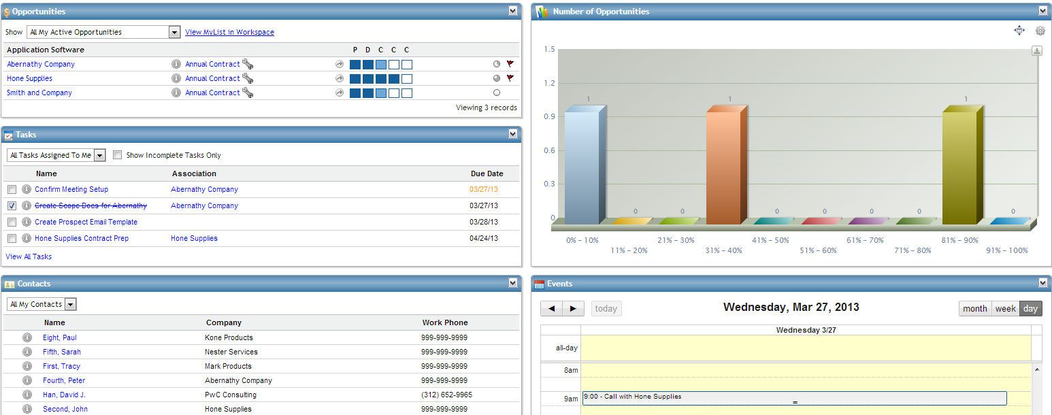Sort tasks by Due Date column header
The image size is (1052, 415).
click(487, 173)
